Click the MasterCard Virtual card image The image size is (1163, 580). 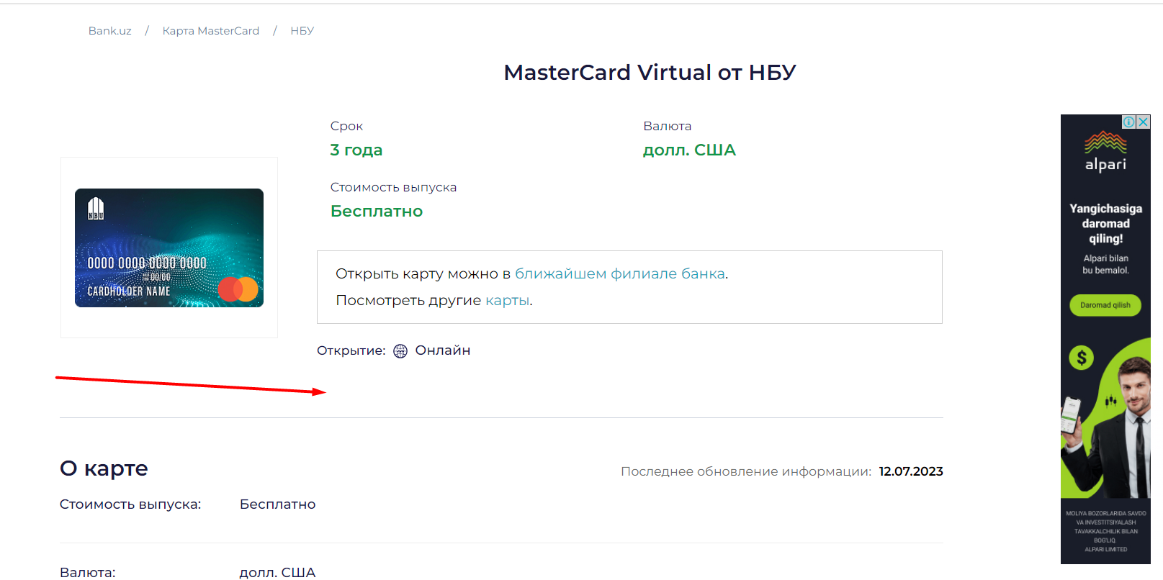[169, 248]
